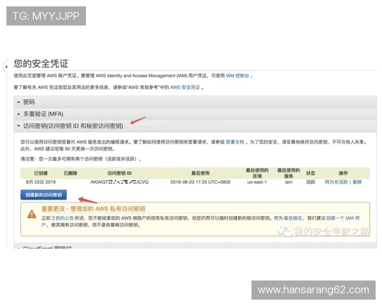Select the 活跃 status cell

coord(311,182)
